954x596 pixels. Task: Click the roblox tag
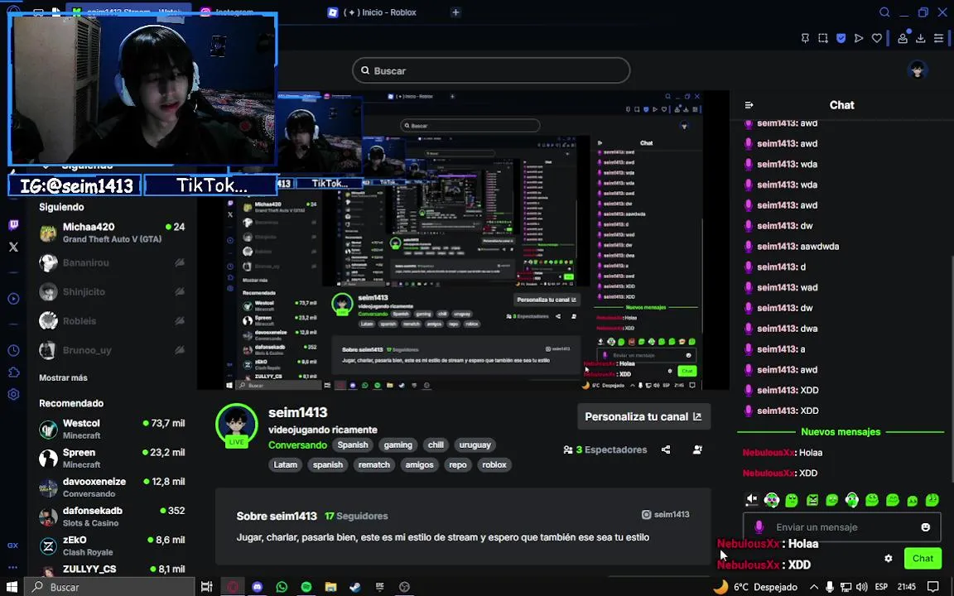[x=494, y=464]
